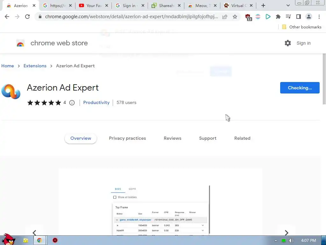326x245 pixels.
Task: Reload the current page
Action: 27,17
